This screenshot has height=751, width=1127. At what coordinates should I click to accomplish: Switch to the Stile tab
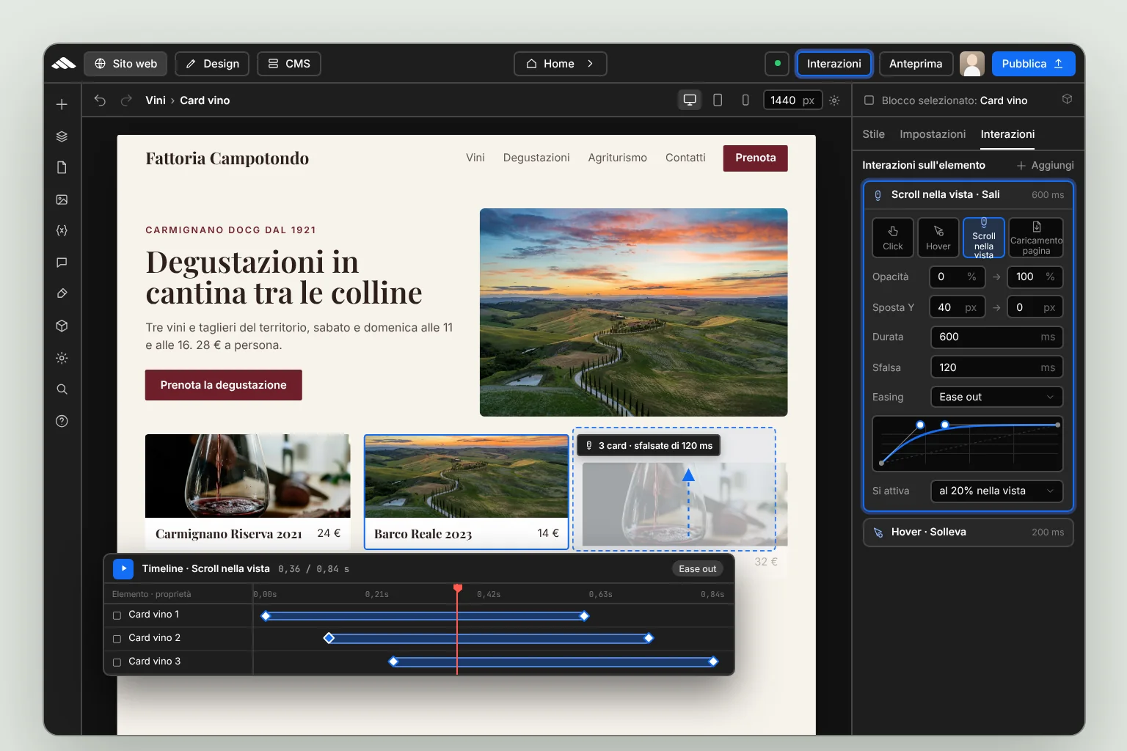point(873,134)
